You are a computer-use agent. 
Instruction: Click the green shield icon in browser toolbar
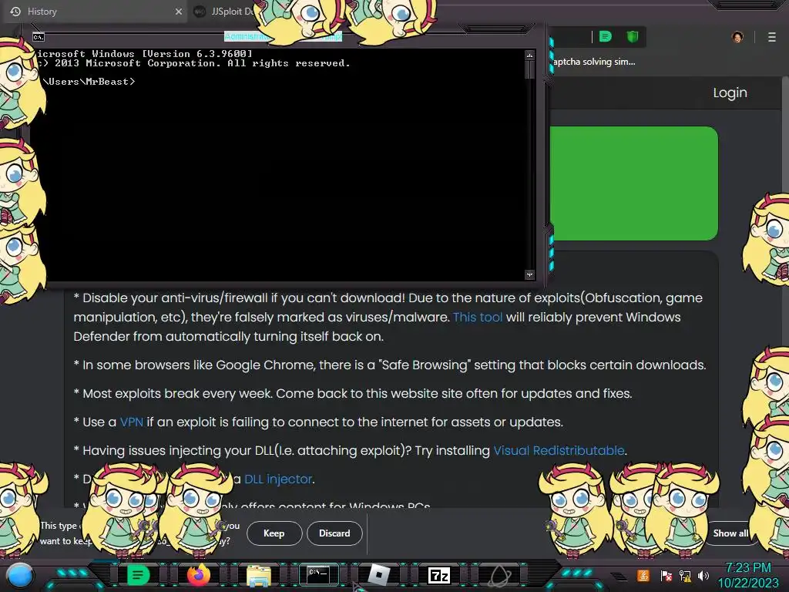(x=633, y=36)
